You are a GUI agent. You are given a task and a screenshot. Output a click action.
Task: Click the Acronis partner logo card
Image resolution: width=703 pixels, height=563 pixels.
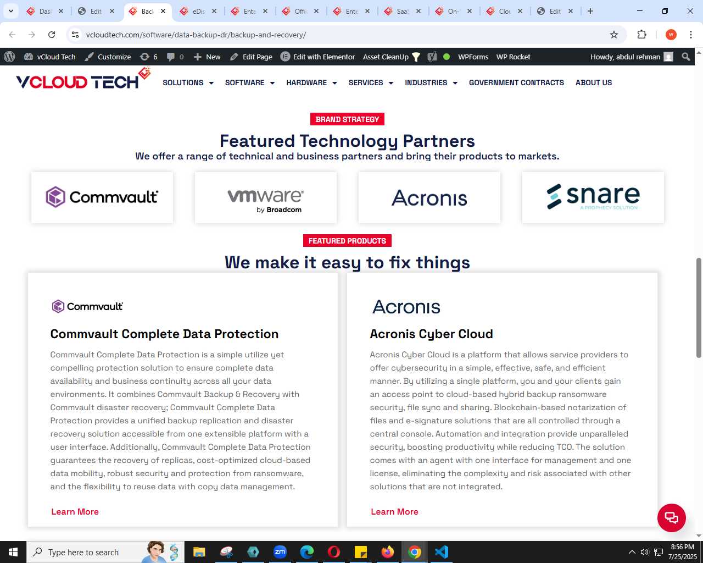(429, 197)
